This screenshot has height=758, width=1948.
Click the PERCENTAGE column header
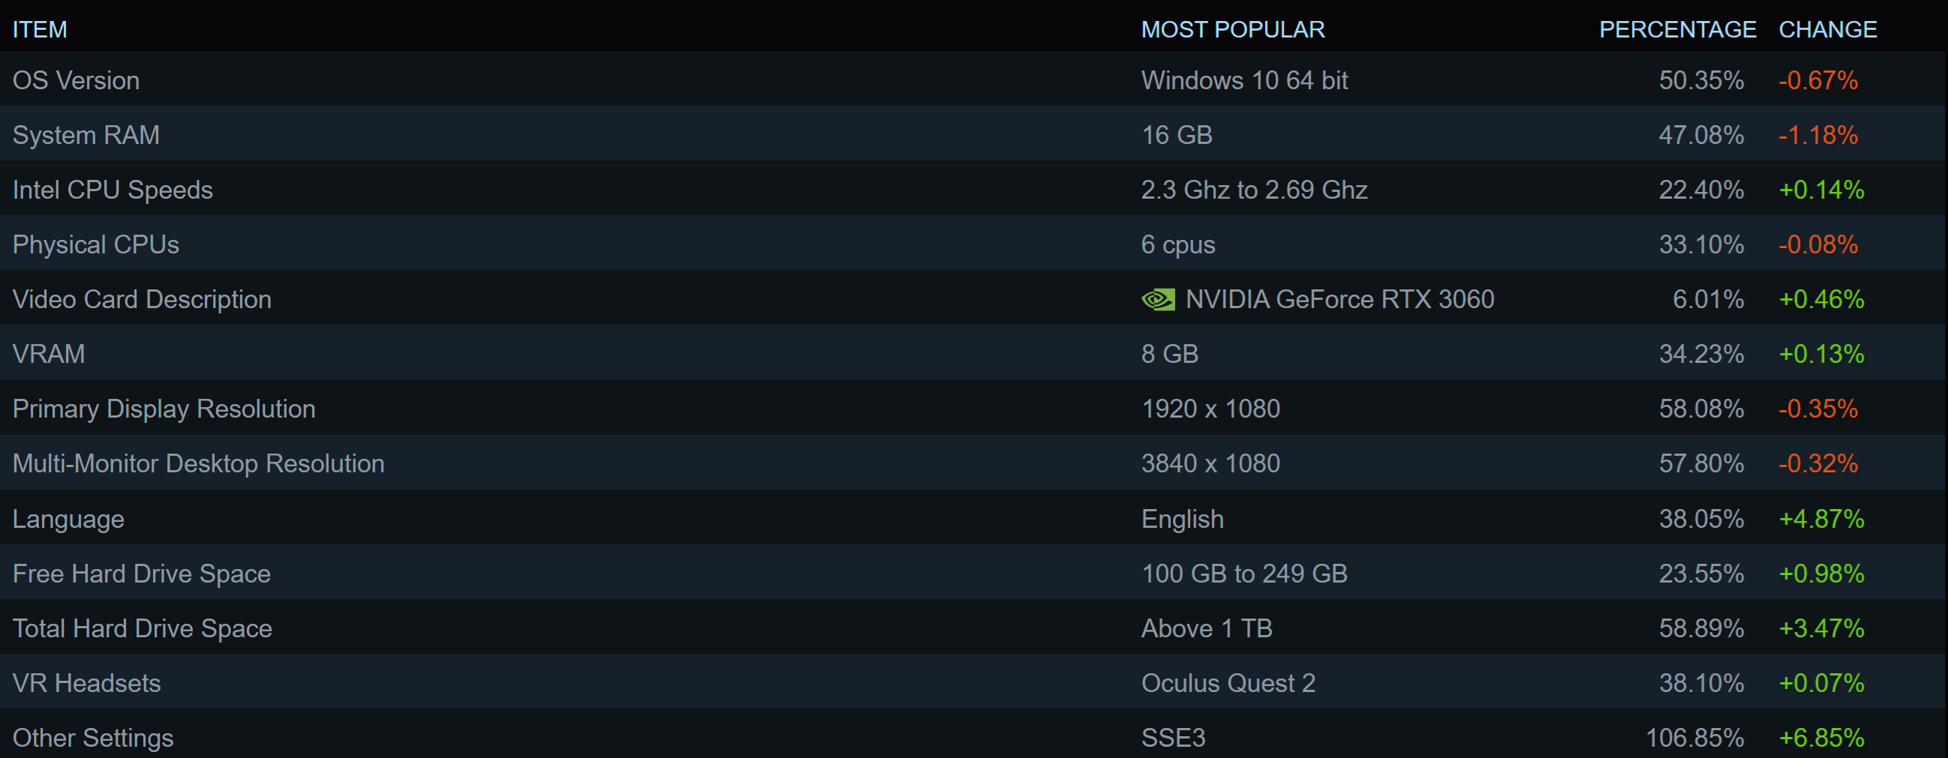(x=1677, y=29)
